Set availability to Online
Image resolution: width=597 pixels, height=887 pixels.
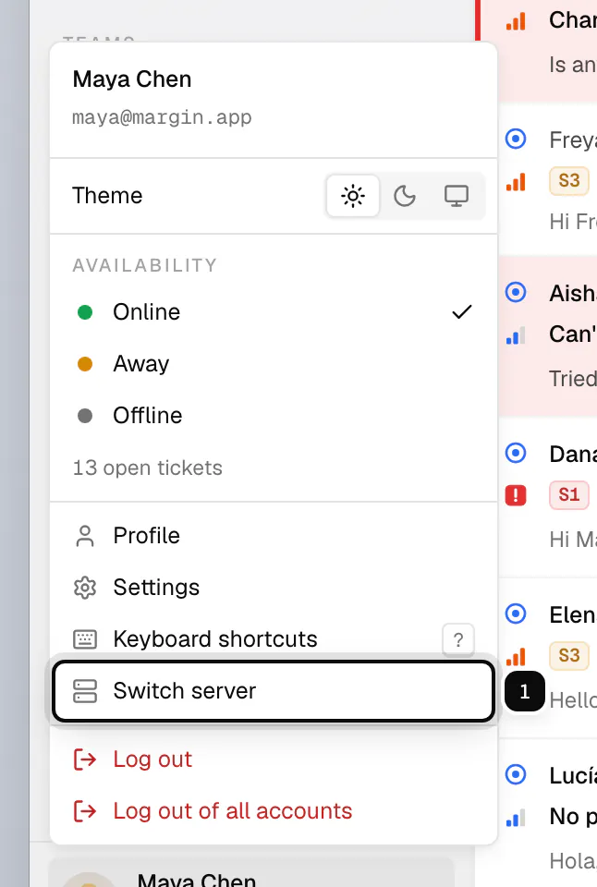tap(274, 312)
